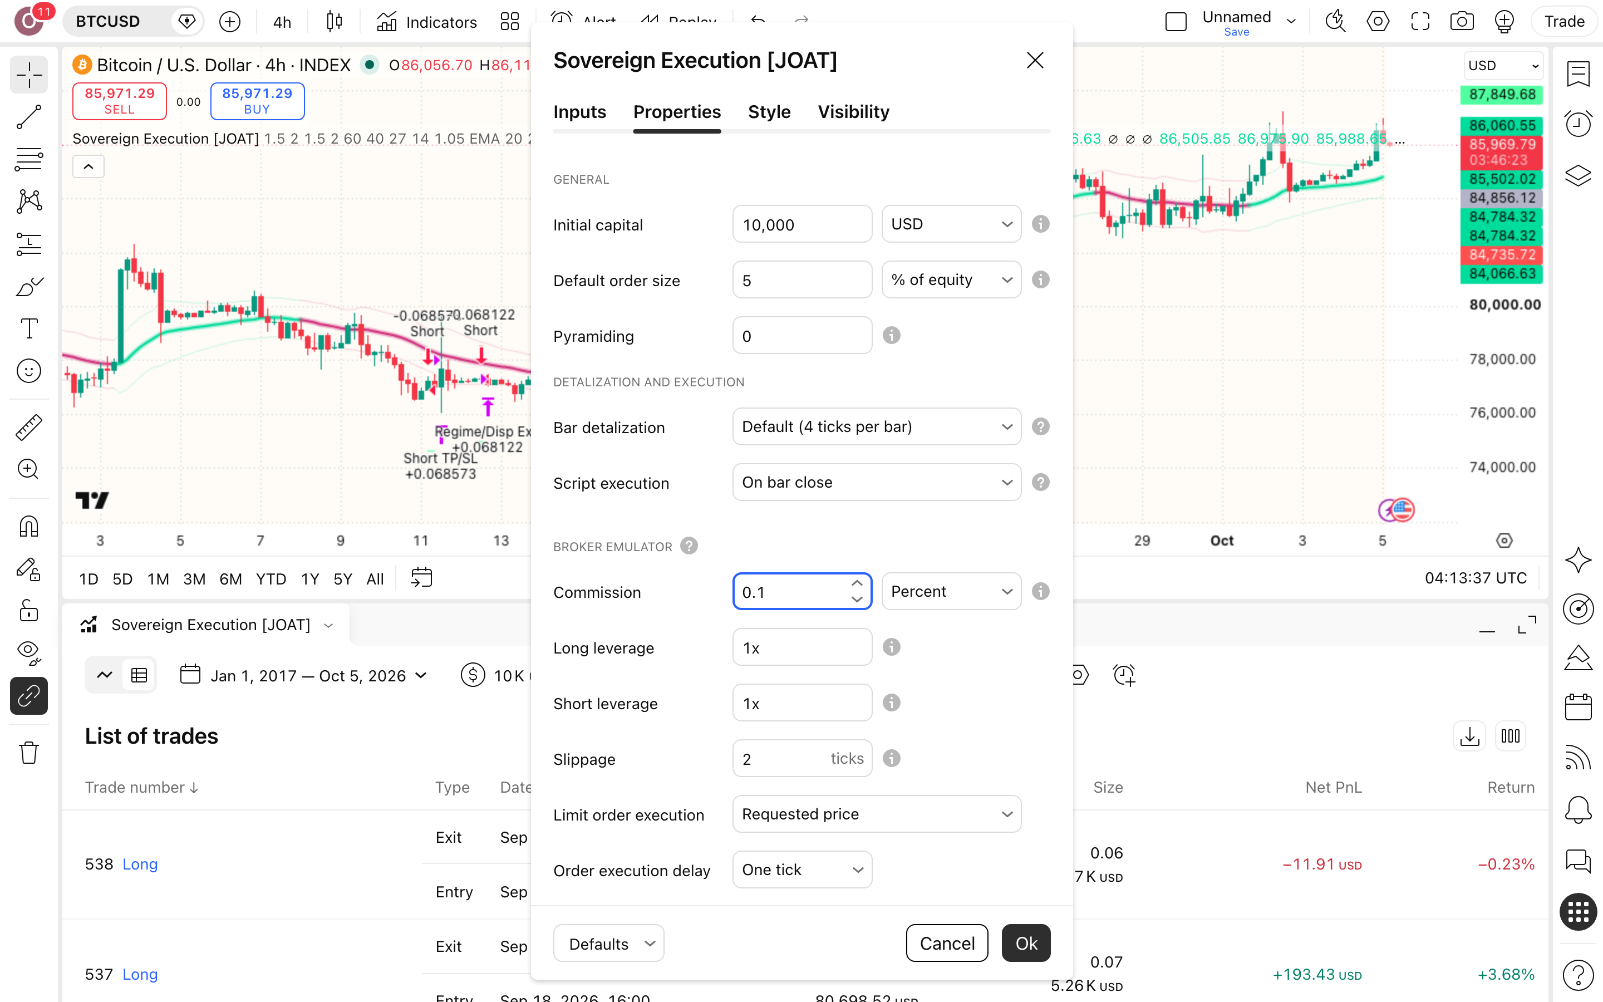
Task: Select the trend line drawing tool
Action: (28, 117)
